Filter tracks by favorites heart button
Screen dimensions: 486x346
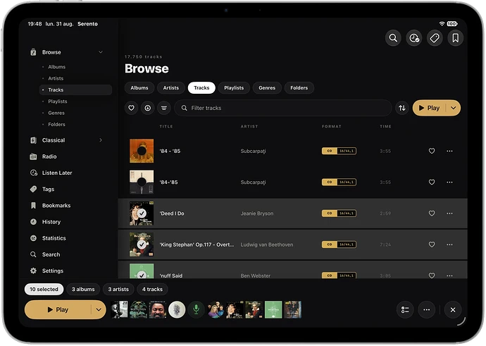click(132, 108)
